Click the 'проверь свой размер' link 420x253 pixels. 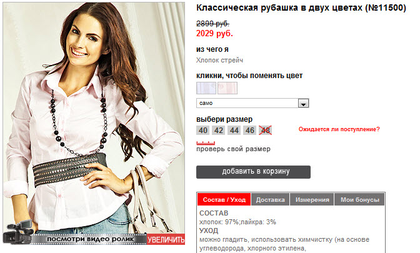pos(233,149)
